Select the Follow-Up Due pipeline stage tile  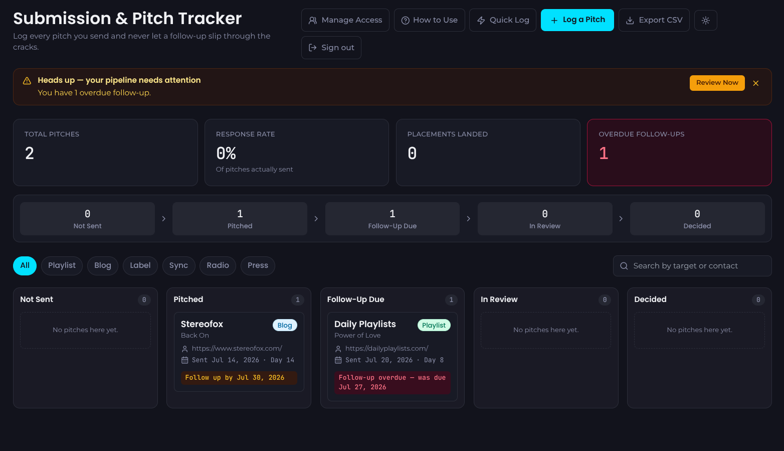coord(392,219)
